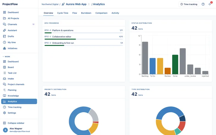Screen dimensions: 216x135
Task: Open the Aurora Web App project switcher arrows
Action: pyautogui.click(x=89, y=4)
